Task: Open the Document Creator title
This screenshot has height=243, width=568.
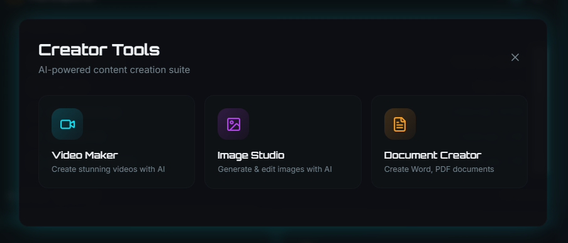Action: (433, 155)
